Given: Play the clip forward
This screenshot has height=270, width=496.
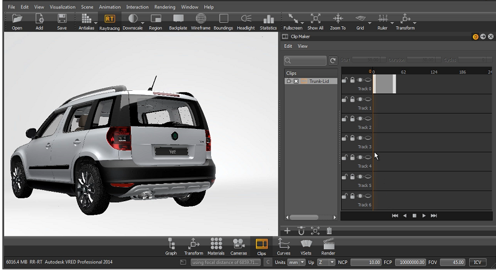Looking at the screenshot, I should (424, 216).
